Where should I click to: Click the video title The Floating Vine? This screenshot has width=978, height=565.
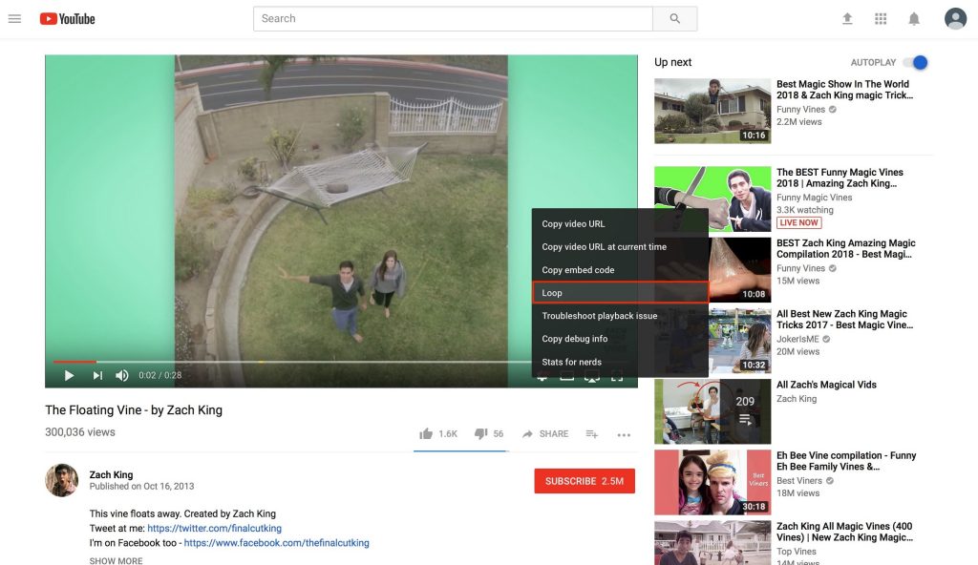134,410
